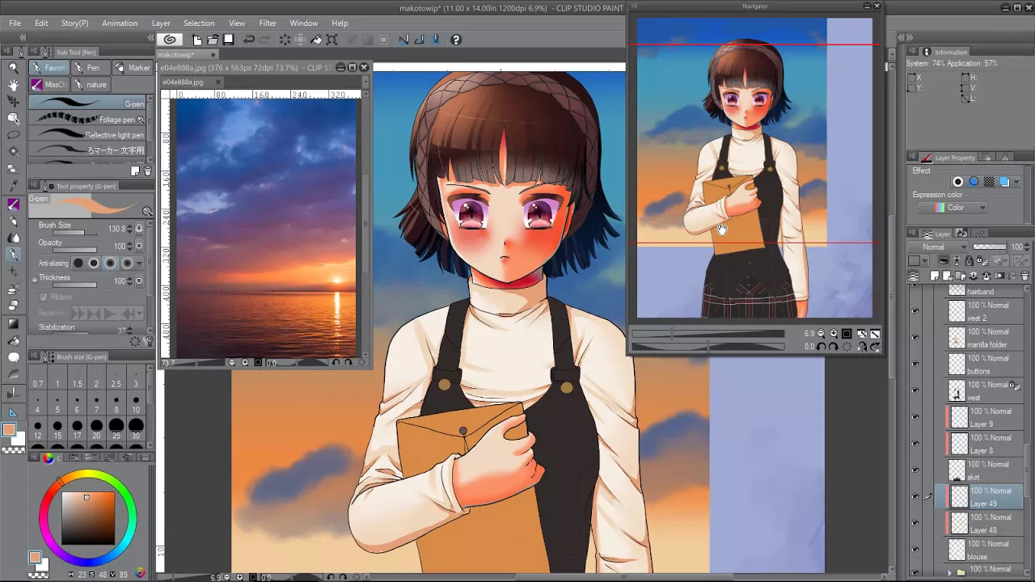The width and height of the screenshot is (1035, 582).
Task: Select the Gradient tool
Action: pyautogui.click(x=14, y=323)
